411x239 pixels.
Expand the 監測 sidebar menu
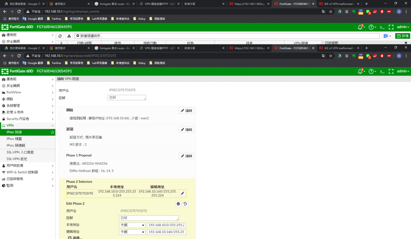[28, 186]
